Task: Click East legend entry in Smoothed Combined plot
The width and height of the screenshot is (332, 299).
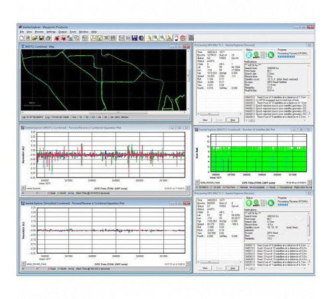Action: 52,268
